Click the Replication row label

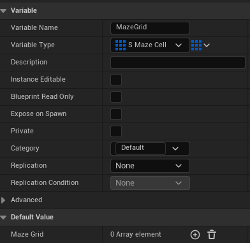tap(29, 165)
